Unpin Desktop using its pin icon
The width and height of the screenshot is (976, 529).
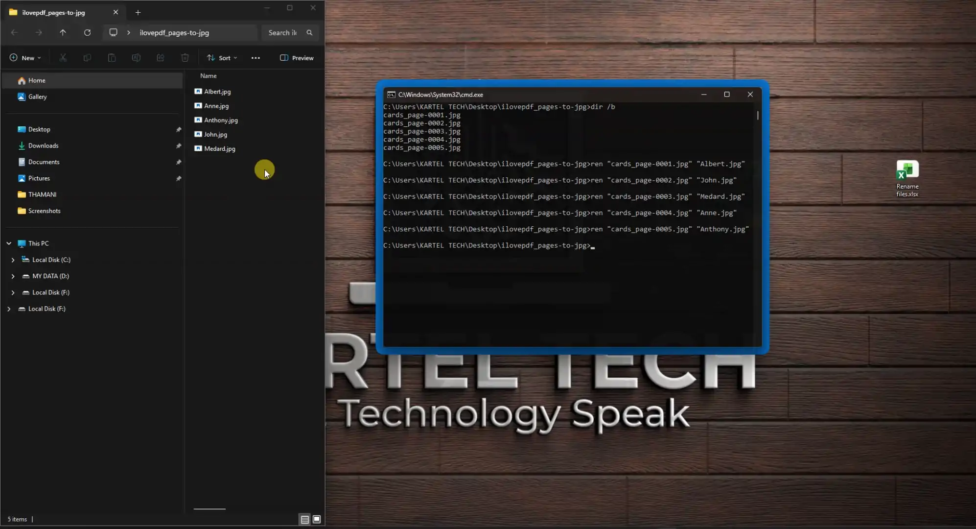coord(179,130)
